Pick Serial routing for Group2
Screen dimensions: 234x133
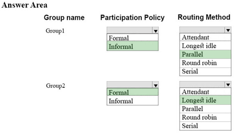click(x=205, y=126)
